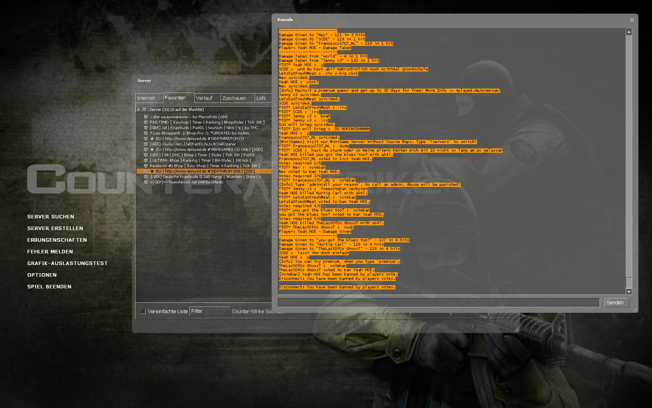Click the shield icon of the ULTIMA Bhop row
652x408 pixels.
(146, 160)
